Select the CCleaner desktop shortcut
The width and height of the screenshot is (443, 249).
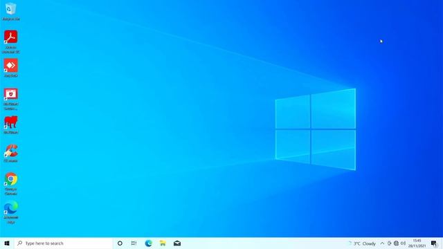[x=11, y=154]
